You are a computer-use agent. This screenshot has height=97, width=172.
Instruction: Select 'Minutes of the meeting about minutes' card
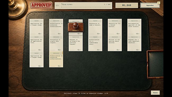115,43
